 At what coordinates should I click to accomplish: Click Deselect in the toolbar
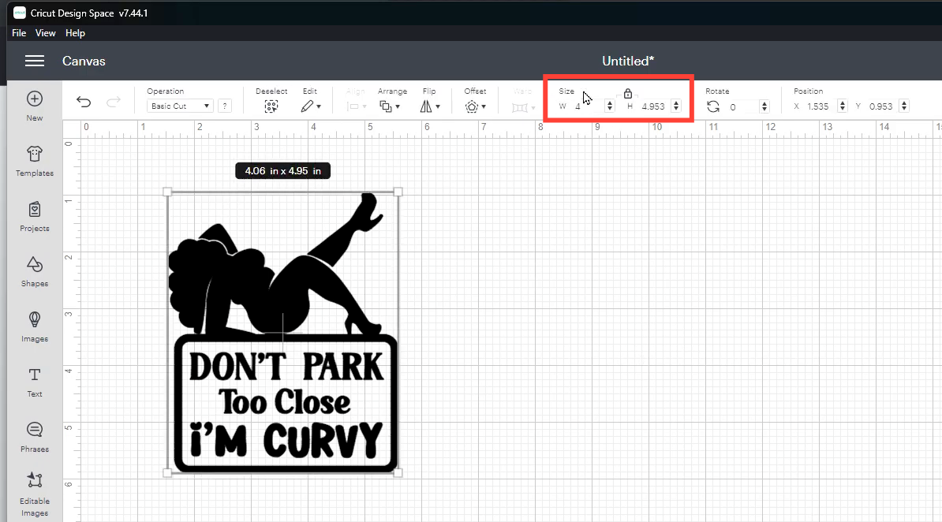(271, 106)
